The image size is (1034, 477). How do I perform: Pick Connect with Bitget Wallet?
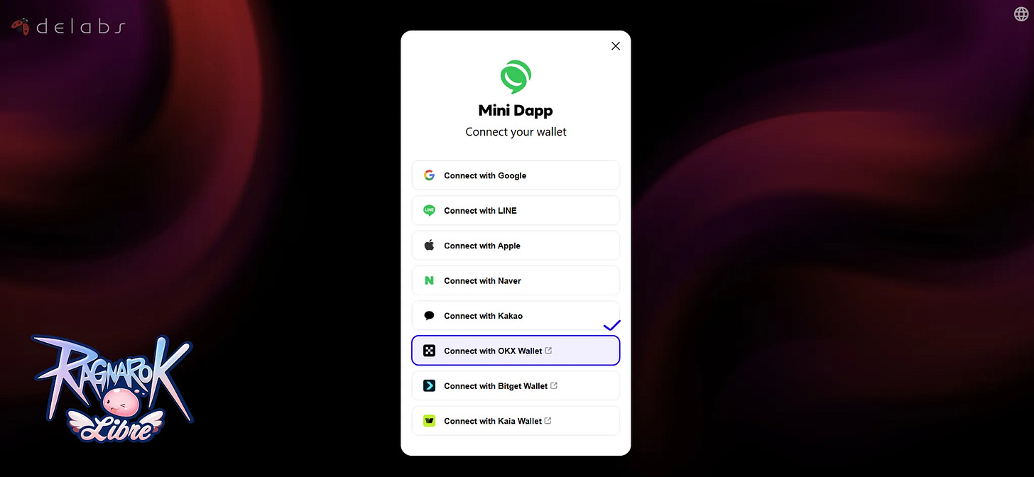516,386
